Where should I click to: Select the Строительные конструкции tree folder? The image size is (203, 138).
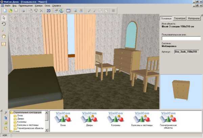[28, 112]
